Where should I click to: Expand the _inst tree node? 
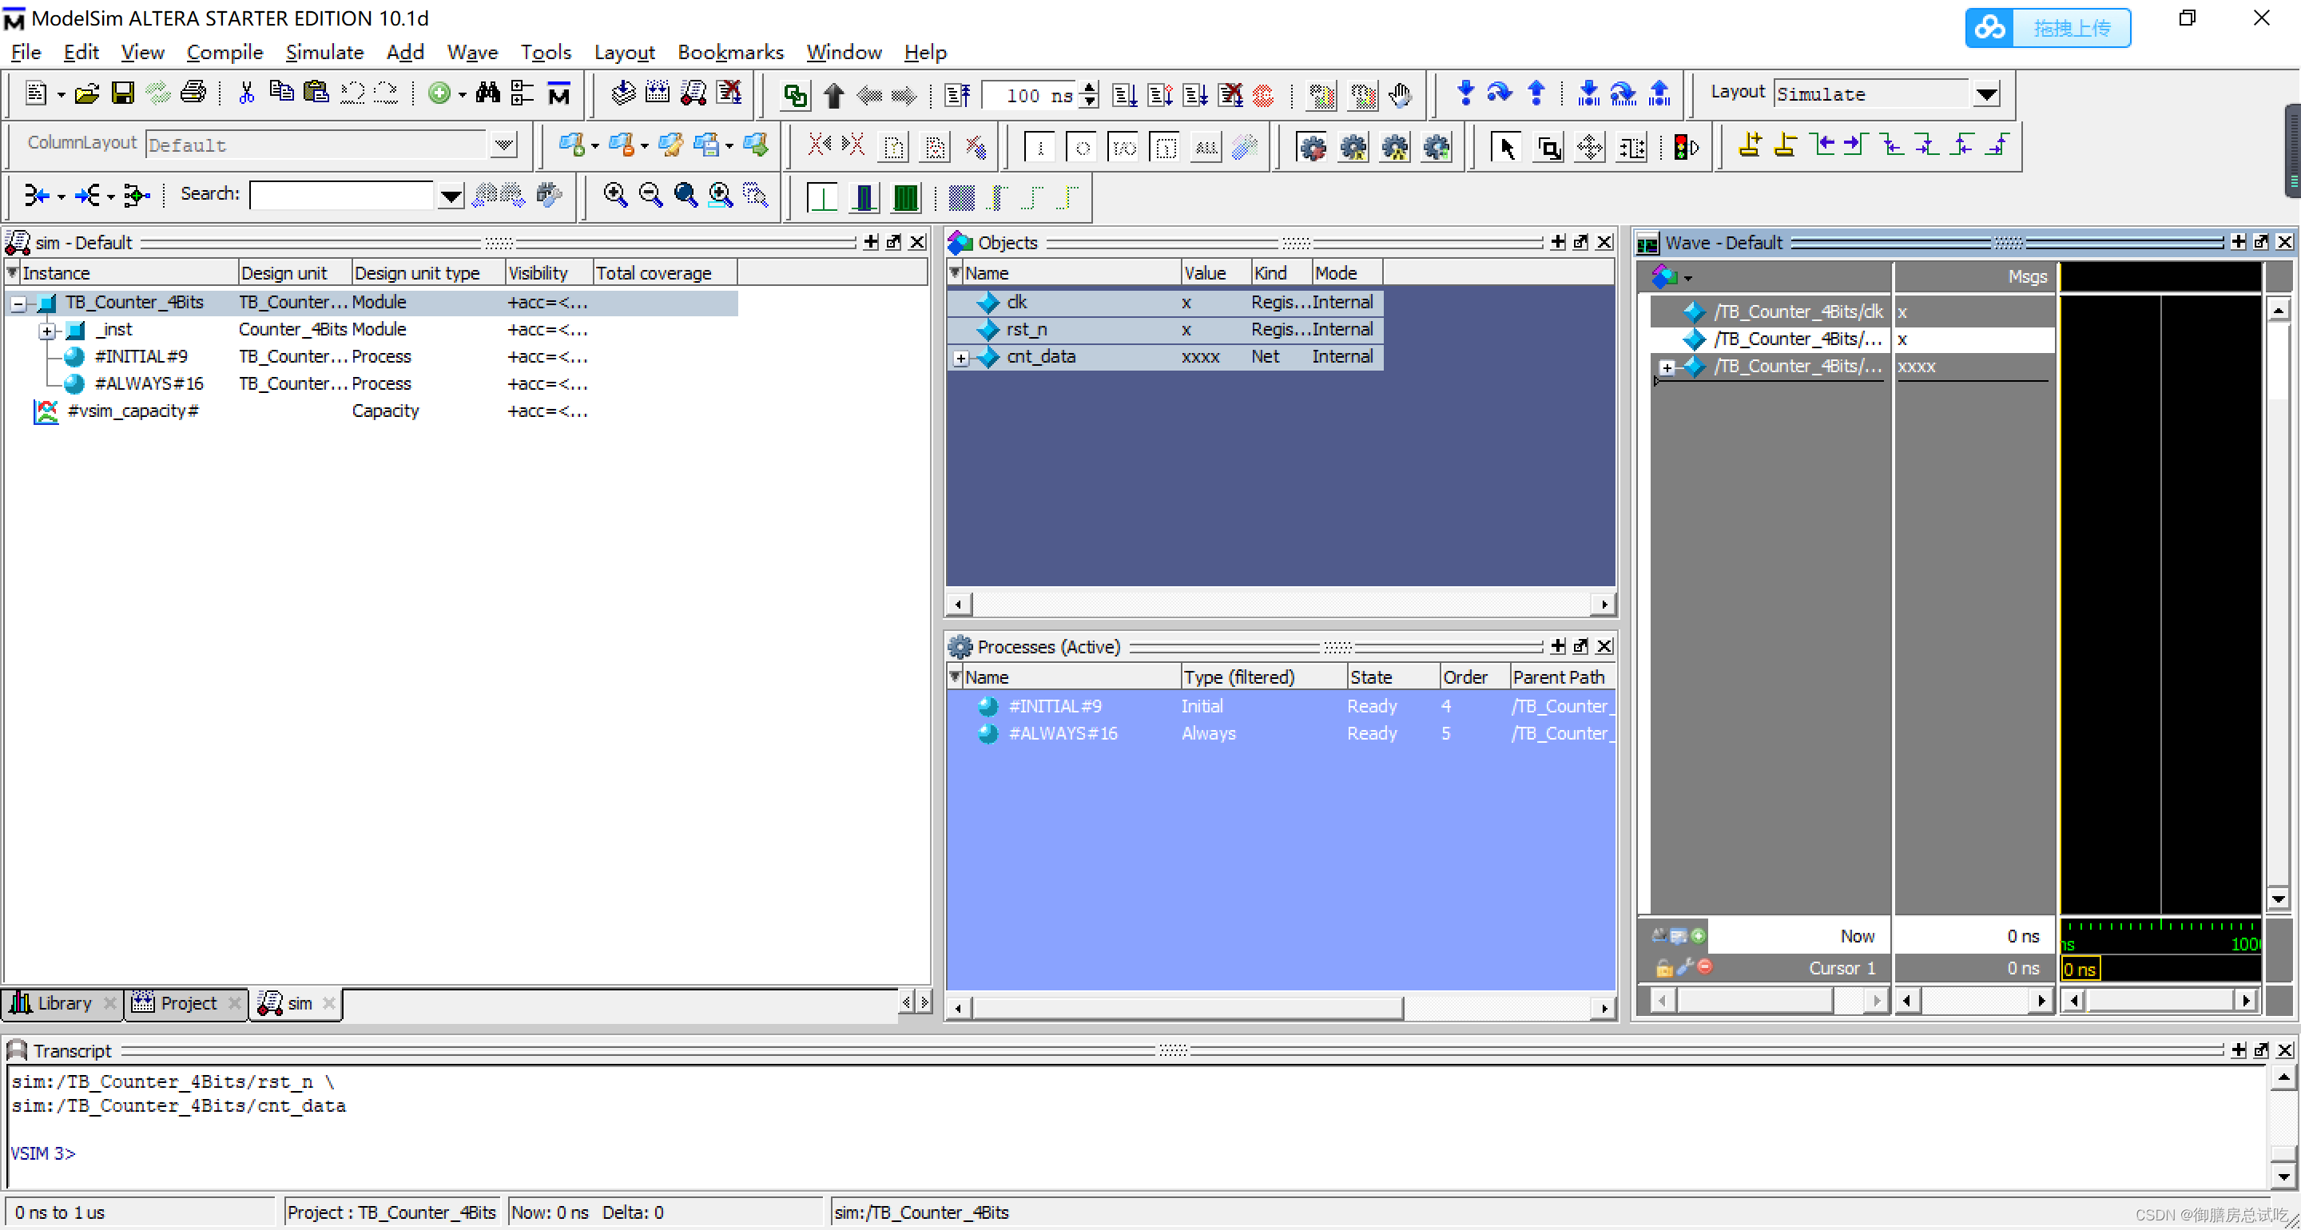pos(46,331)
